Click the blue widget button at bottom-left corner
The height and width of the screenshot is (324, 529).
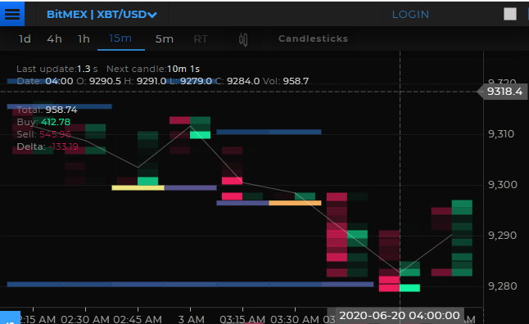pyautogui.click(x=10, y=317)
